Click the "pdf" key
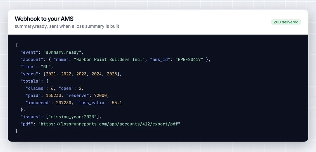The width and height of the screenshot is (316, 152). pos(27,124)
